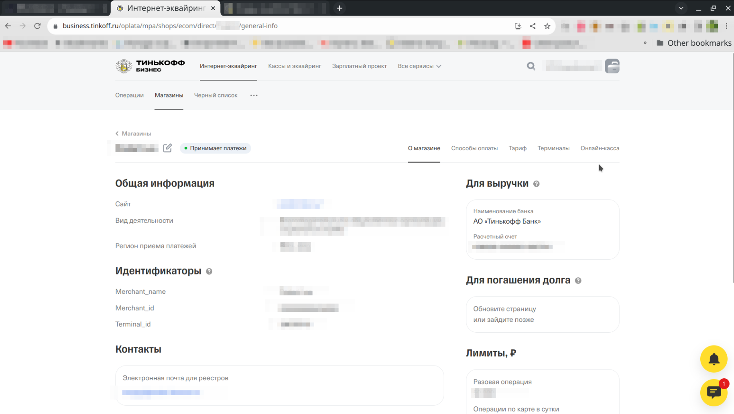Click the install app icon in address bar
Screen dimensions: 734x414
tap(518, 26)
